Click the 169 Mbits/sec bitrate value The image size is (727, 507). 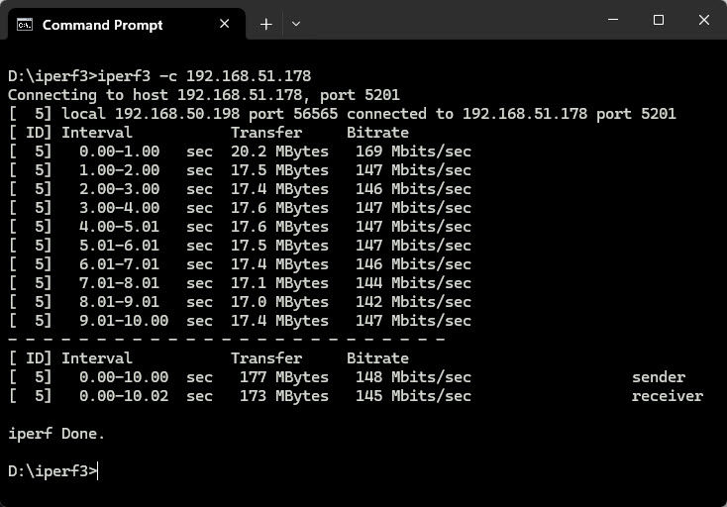pyautogui.click(x=413, y=152)
